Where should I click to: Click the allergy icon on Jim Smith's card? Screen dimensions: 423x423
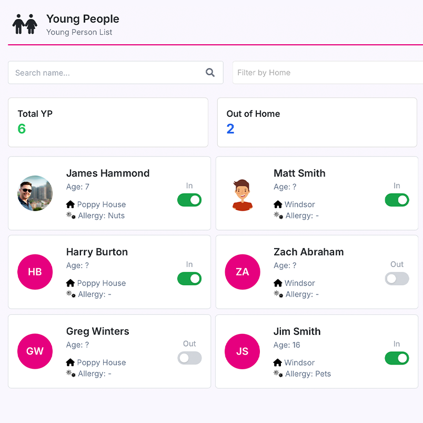pyautogui.click(x=277, y=373)
